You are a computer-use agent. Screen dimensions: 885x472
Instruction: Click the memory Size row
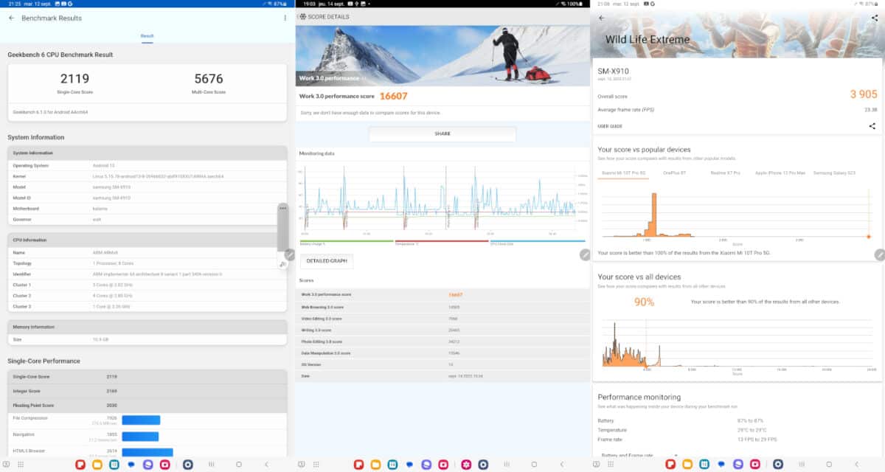pyautogui.click(x=147, y=339)
